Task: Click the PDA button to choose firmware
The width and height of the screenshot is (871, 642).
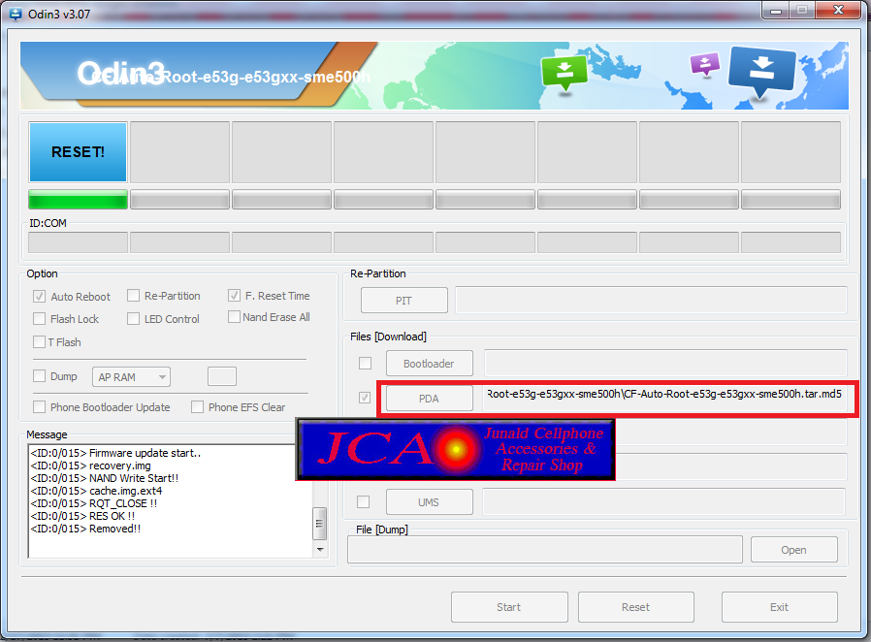Action: pyautogui.click(x=429, y=398)
